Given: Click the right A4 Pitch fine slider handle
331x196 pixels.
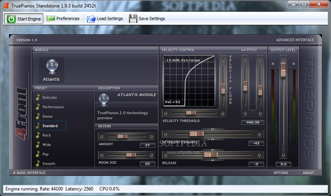Looking at the screenshot, I should (260, 90).
